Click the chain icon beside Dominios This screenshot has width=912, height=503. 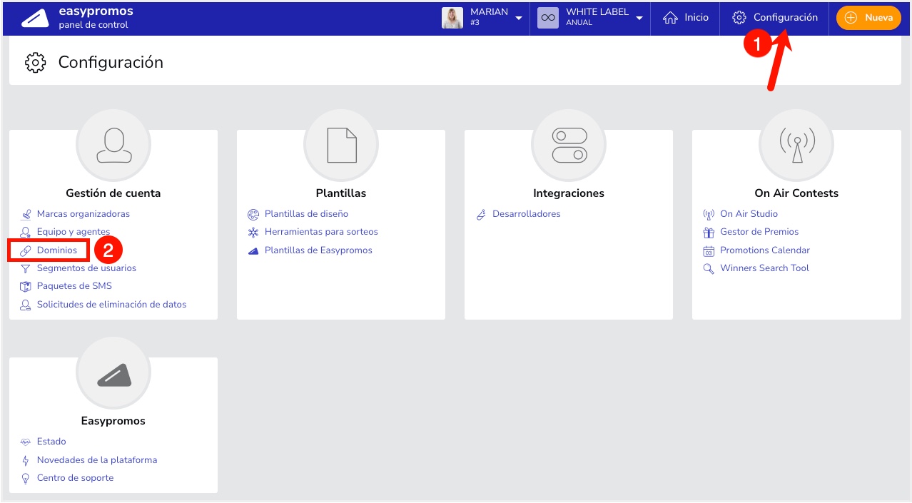(x=26, y=250)
